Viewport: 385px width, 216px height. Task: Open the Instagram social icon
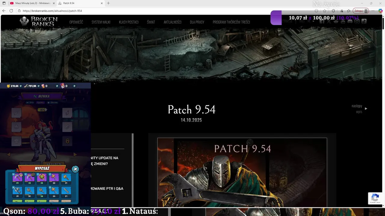coord(357,21)
